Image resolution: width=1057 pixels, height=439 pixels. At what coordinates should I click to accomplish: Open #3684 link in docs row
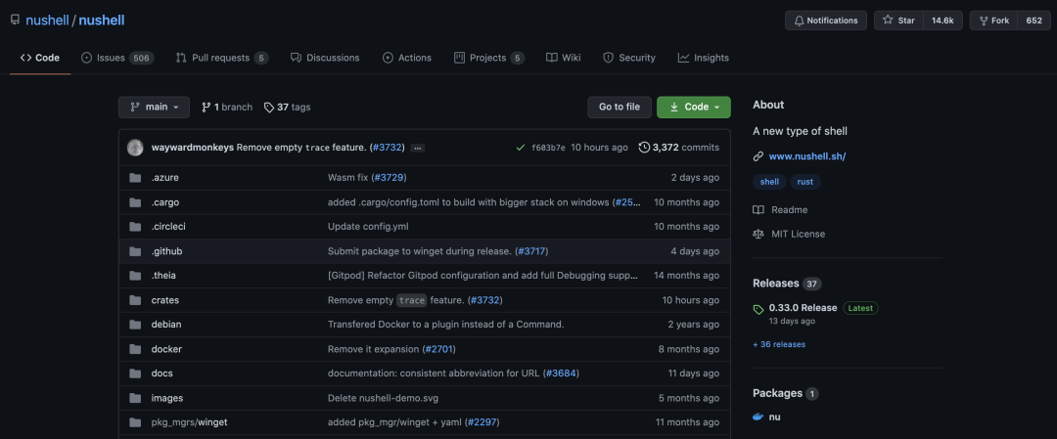pyautogui.click(x=561, y=373)
